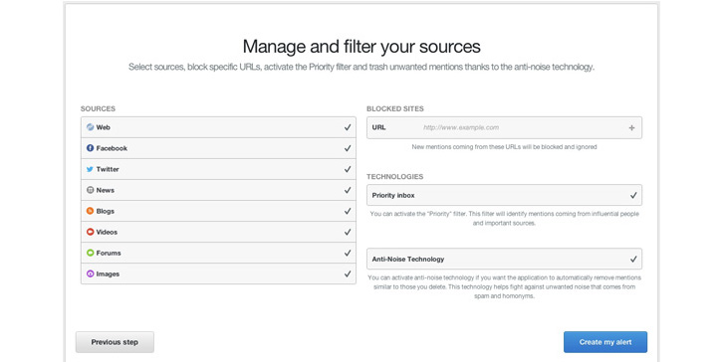Disable the Anti-Noise Technology checkmark
This screenshot has width=721, height=362.
coord(633,260)
